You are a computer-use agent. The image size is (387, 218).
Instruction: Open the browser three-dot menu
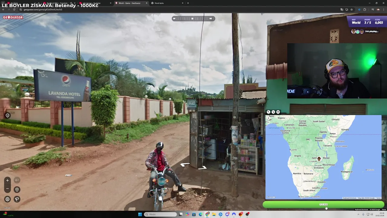pyautogui.click(x=384, y=9)
